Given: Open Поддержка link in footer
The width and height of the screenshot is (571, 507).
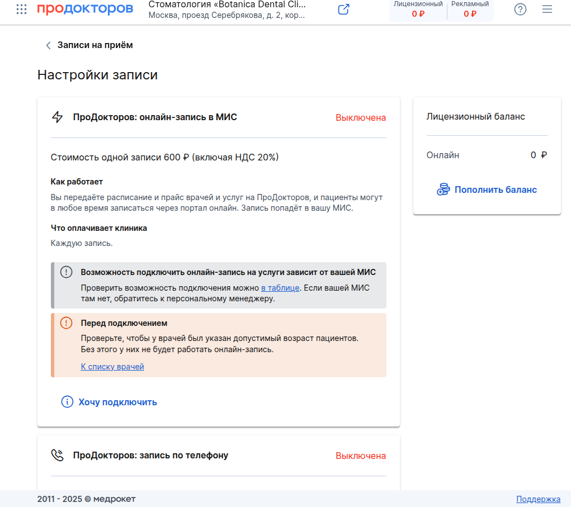Looking at the screenshot, I should coord(538,499).
